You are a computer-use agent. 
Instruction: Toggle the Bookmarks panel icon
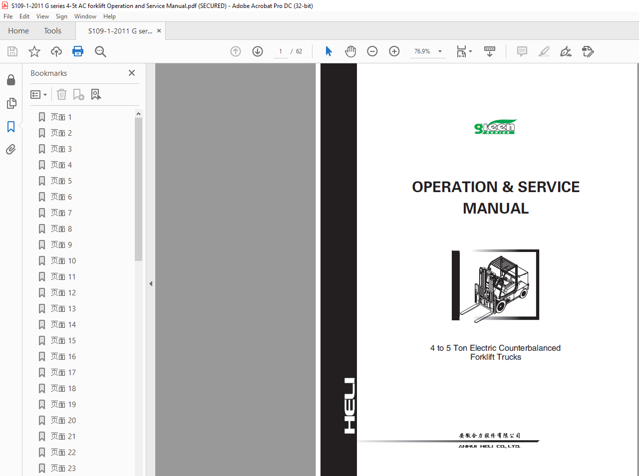[11, 127]
